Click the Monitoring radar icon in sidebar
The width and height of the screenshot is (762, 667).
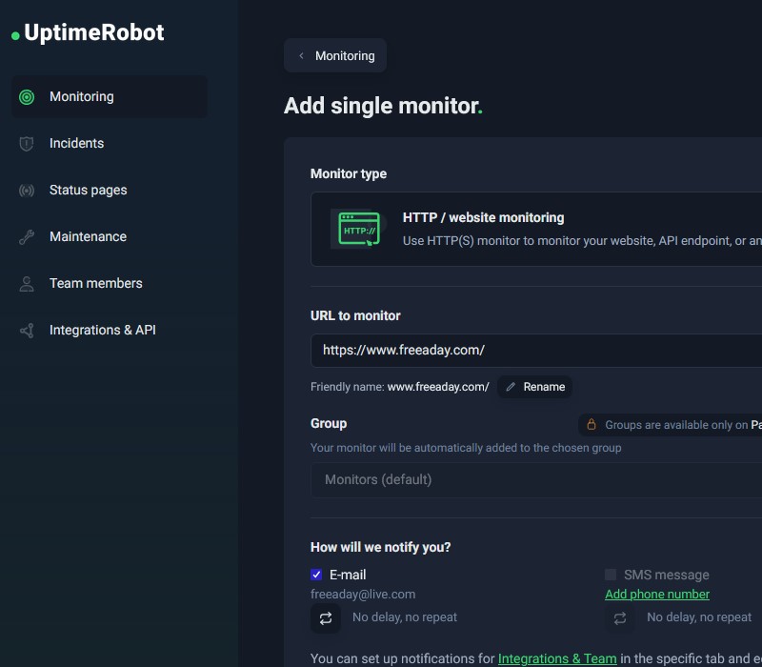pyautogui.click(x=27, y=97)
